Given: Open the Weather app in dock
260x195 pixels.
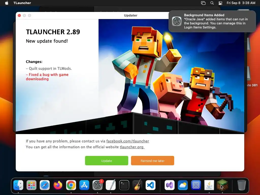Looking at the screenshot, I should (183, 185).
